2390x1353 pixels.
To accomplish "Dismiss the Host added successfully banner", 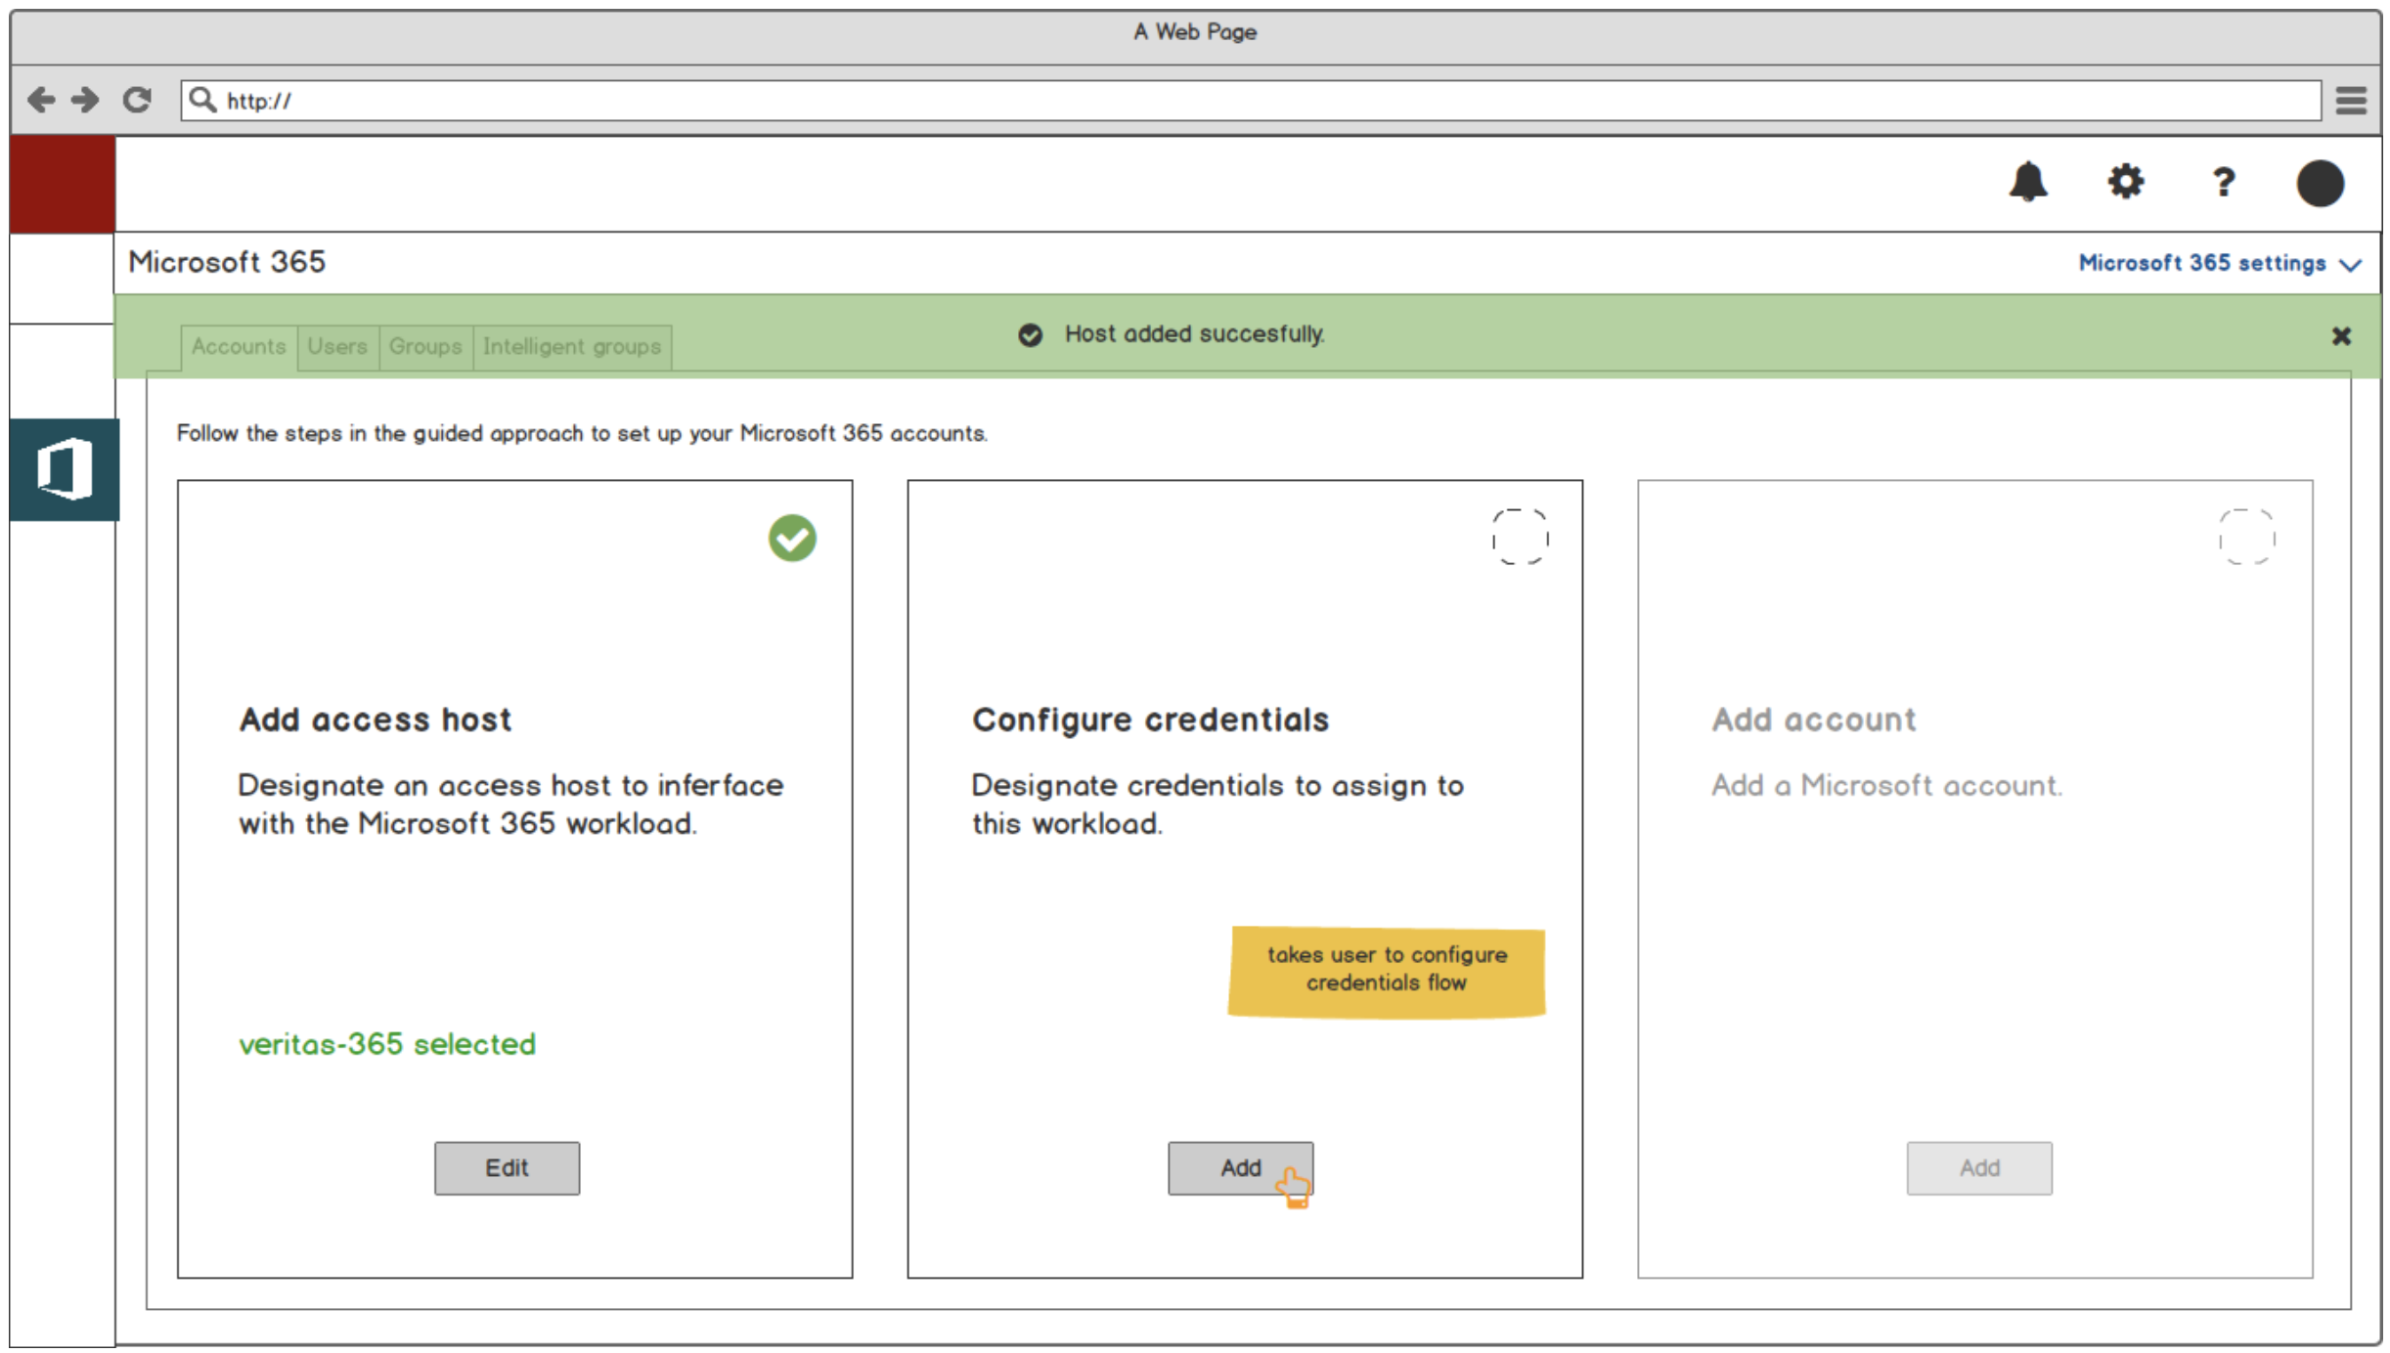I will [2340, 336].
